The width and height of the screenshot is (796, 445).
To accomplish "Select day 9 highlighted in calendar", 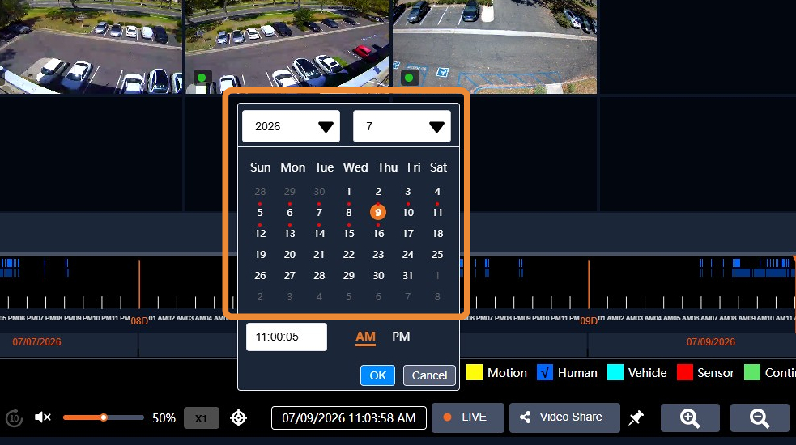I will pos(378,212).
